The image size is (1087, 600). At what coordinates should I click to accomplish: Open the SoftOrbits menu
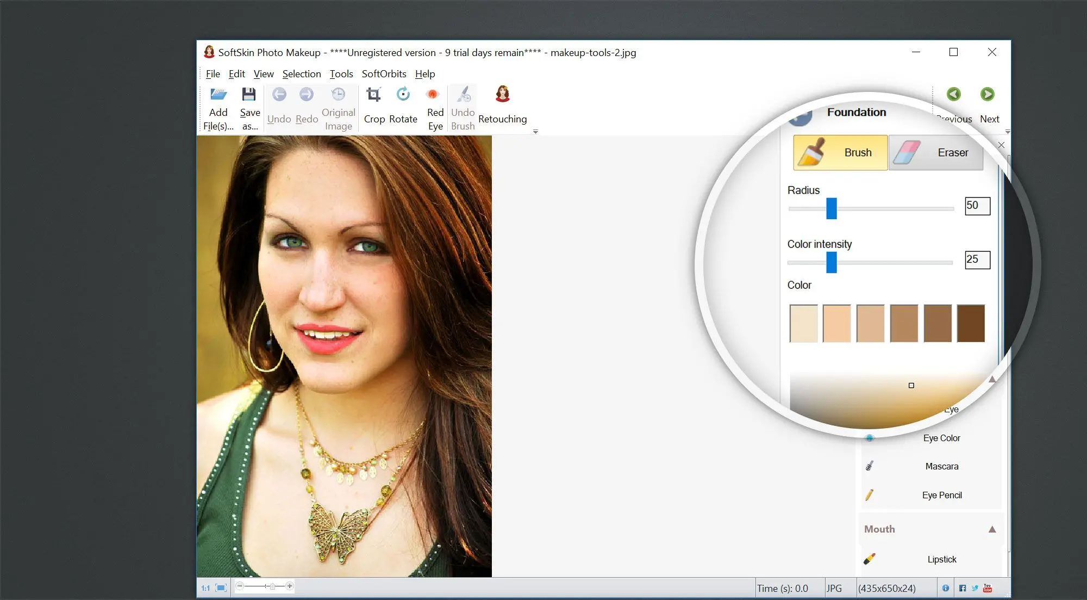tap(384, 73)
